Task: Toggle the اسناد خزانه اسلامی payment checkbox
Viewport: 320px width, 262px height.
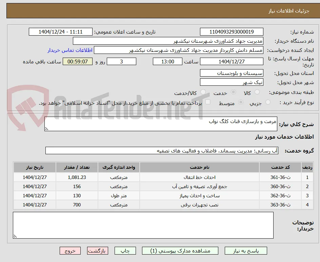Action: point(208,102)
